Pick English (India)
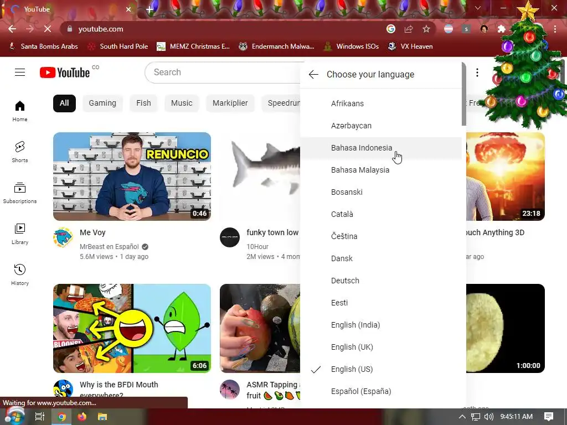This screenshot has height=425, width=567. [x=381, y=325]
